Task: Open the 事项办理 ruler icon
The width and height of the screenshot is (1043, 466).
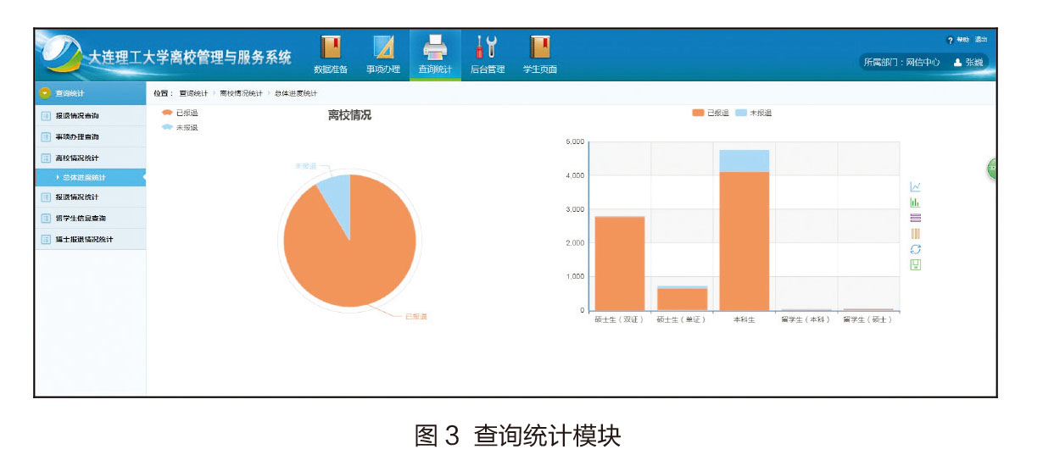Action: (383, 47)
